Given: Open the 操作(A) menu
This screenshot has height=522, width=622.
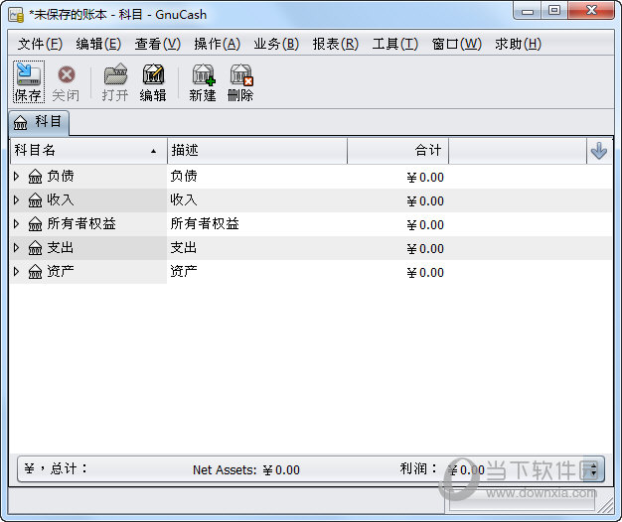Looking at the screenshot, I should point(218,44).
